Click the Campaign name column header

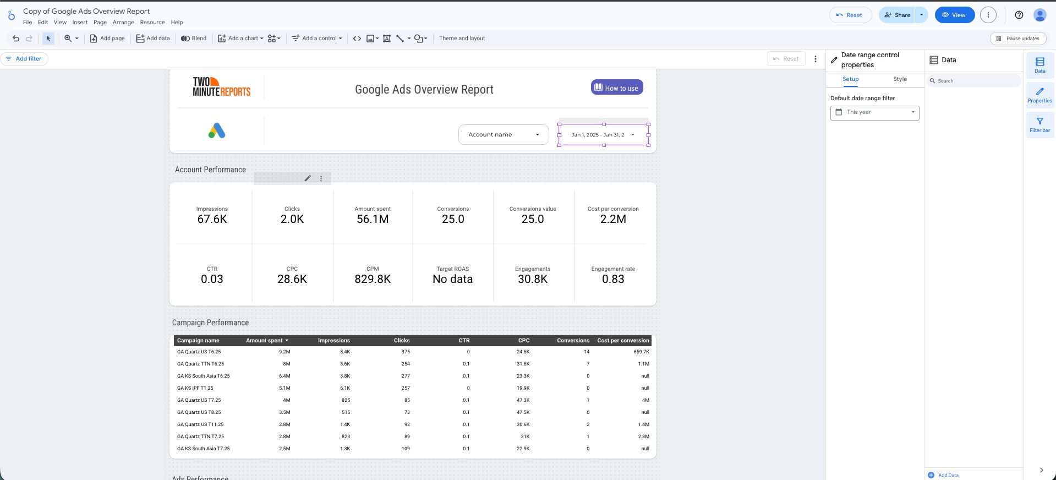(x=198, y=341)
